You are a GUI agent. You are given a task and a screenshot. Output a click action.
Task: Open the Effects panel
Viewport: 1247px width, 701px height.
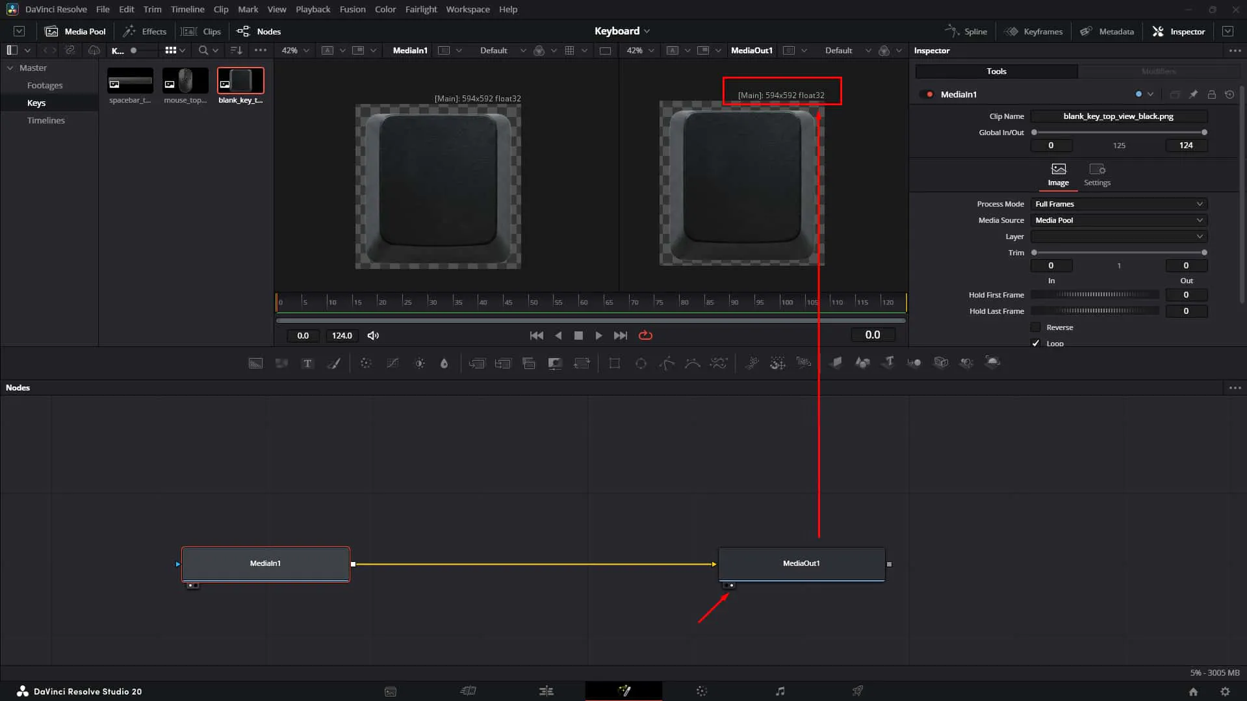(145, 31)
